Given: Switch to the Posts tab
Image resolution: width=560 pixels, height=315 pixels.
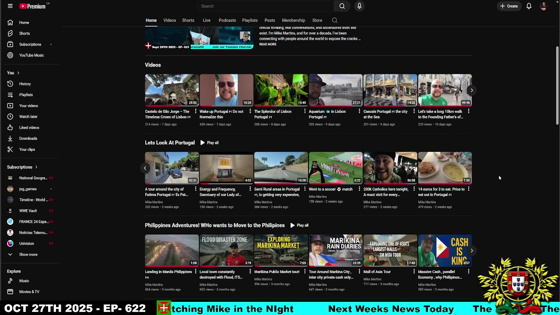Looking at the screenshot, I should click(269, 20).
